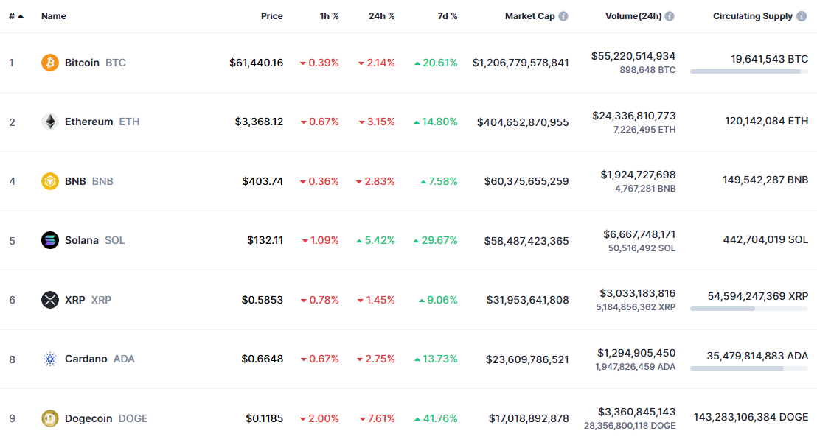Image resolution: width=817 pixels, height=442 pixels.
Task: Click the BNB yellow logo icon
Action: (x=50, y=181)
